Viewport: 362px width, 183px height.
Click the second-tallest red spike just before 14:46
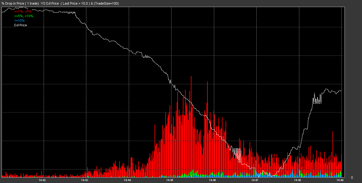point(207,82)
